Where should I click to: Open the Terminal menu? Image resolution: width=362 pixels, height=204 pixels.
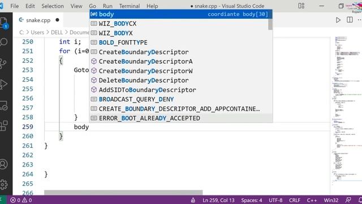click(130, 6)
